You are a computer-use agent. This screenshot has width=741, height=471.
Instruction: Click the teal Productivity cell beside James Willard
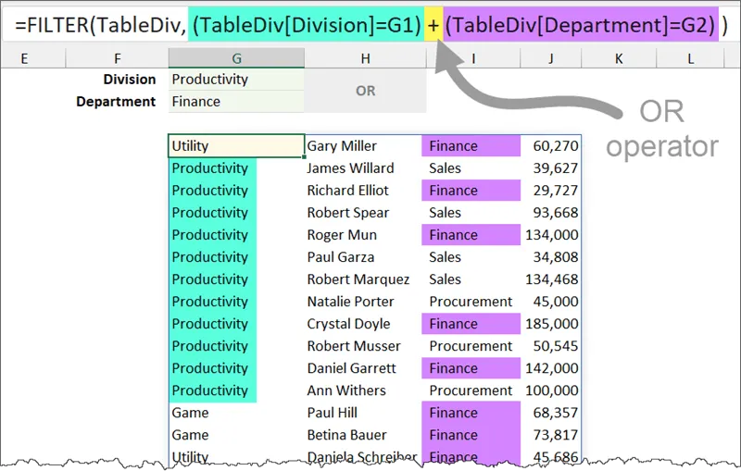(211, 168)
